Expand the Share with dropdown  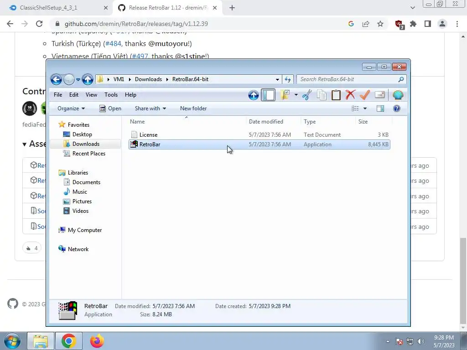(150, 108)
